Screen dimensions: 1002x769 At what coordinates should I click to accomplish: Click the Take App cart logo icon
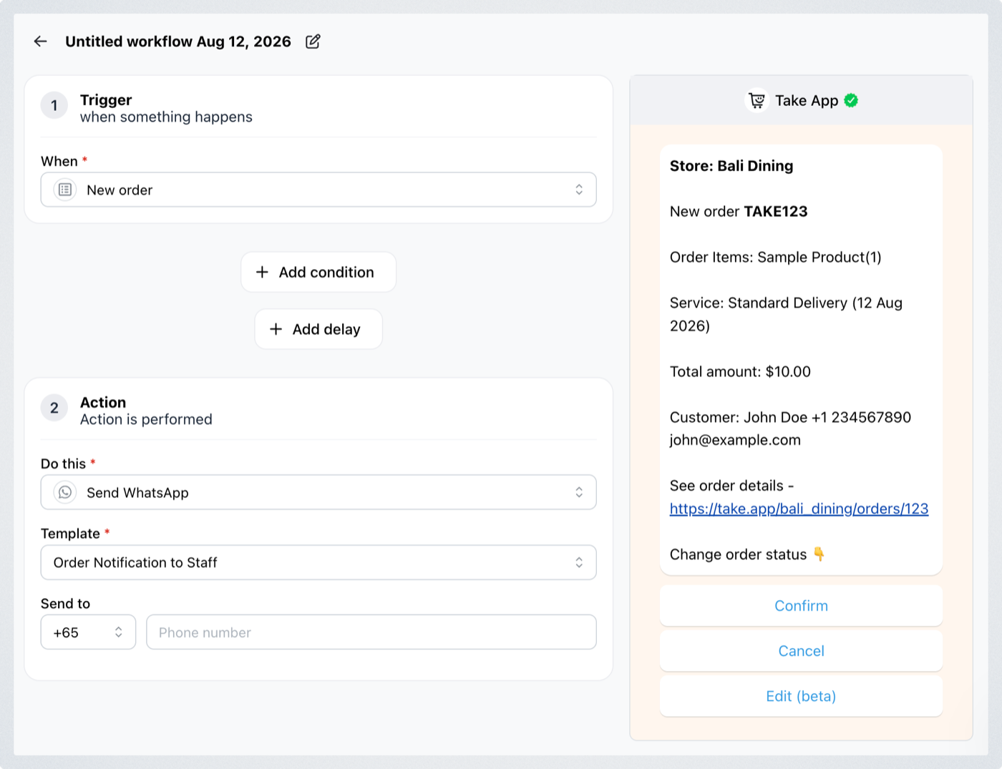757,101
